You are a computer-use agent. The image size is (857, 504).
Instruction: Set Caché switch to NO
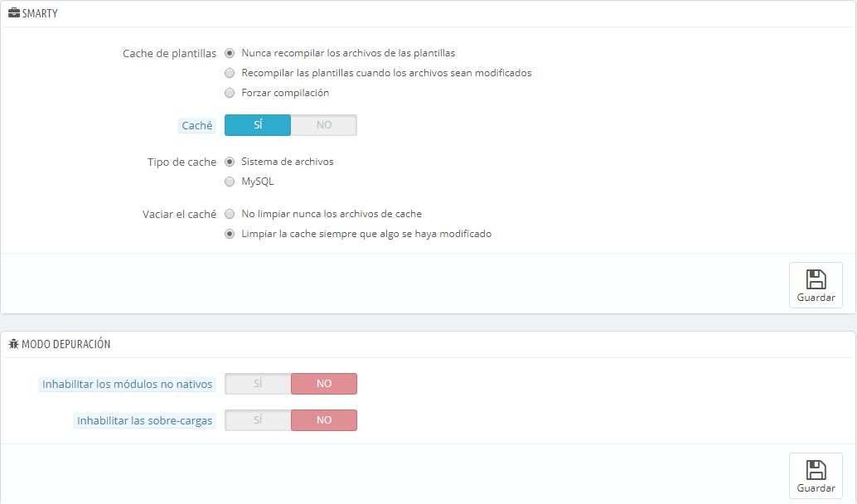click(x=324, y=125)
